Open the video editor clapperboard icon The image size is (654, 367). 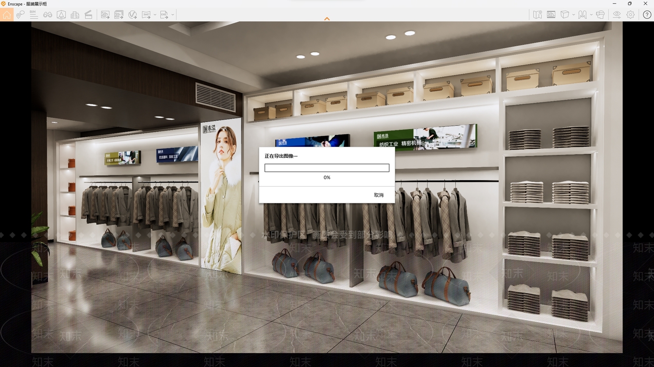[88, 15]
